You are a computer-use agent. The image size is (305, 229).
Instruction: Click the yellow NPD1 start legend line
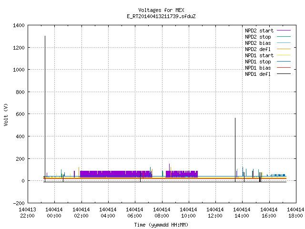pos(284,55)
